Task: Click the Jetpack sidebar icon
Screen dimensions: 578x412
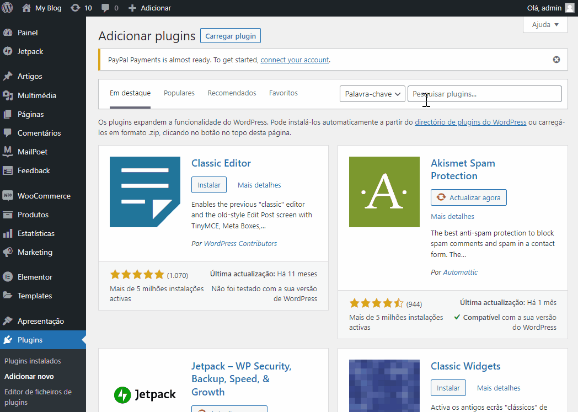Action: pos(8,51)
